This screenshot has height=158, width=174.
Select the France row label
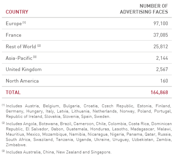point(14,35)
